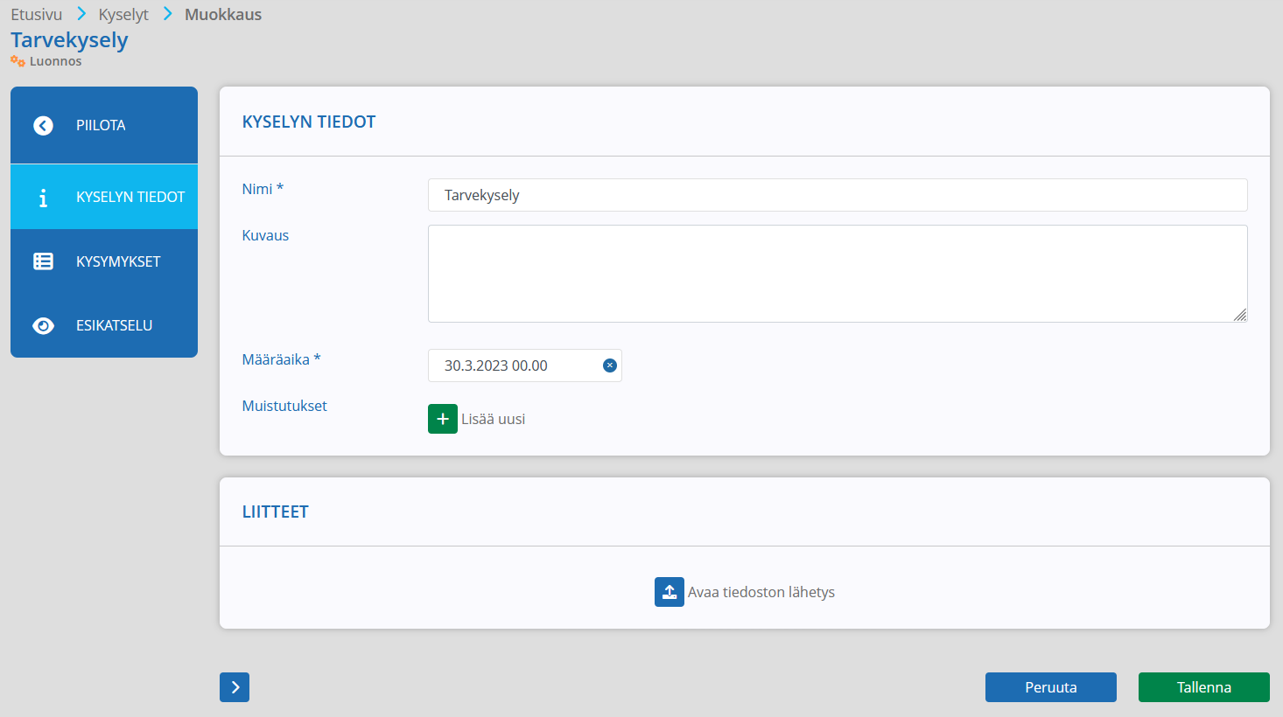Click the eye icon beside ESIKATSELU

(x=43, y=326)
